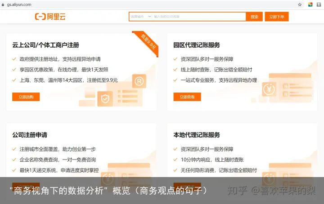Click the 搜索 search button
The width and height of the screenshot is (324, 204).
pyautogui.click(x=254, y=17)
